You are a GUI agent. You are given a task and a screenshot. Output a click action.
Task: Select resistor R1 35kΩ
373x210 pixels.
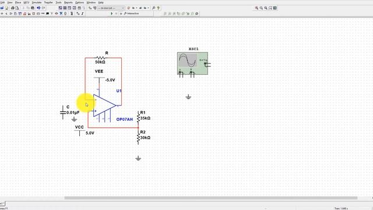[138, 118]
